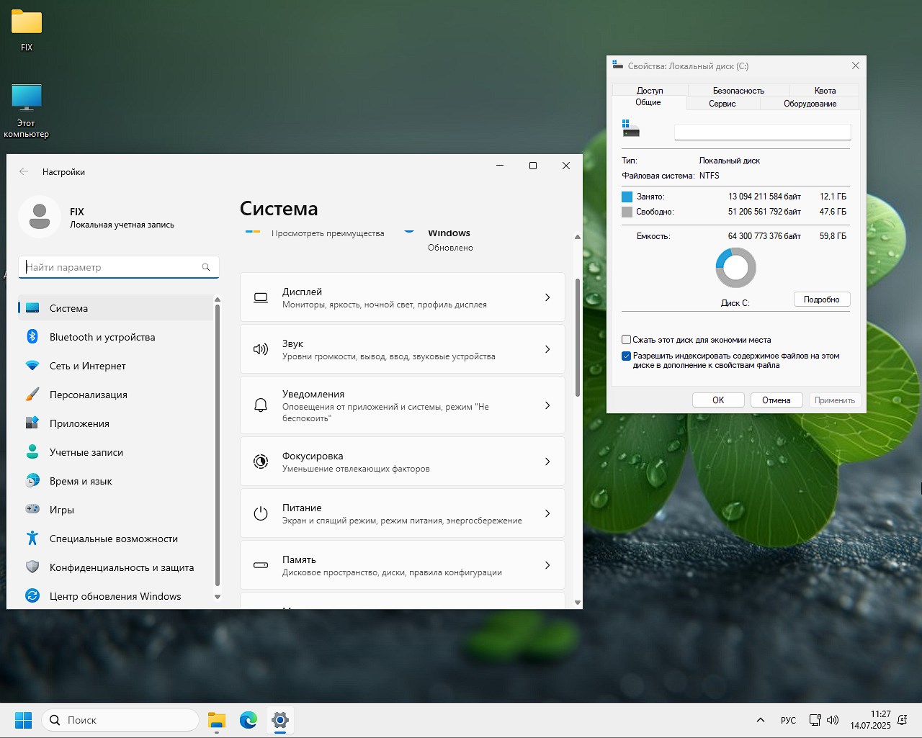This screenshot has height=738, width=922.
Task: Open Microsoft Edge from the taskbar
Action: 249,720
